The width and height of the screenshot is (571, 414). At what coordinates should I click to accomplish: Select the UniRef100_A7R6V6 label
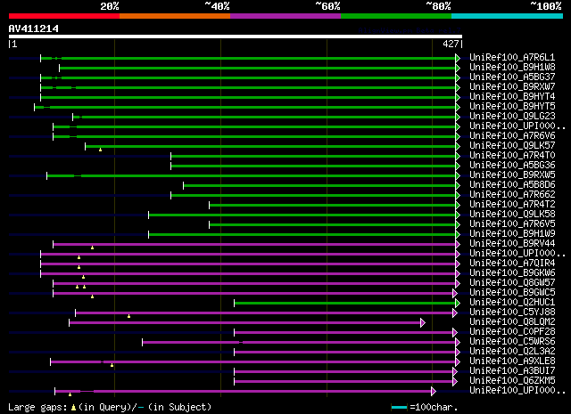(x=512, y=136)
